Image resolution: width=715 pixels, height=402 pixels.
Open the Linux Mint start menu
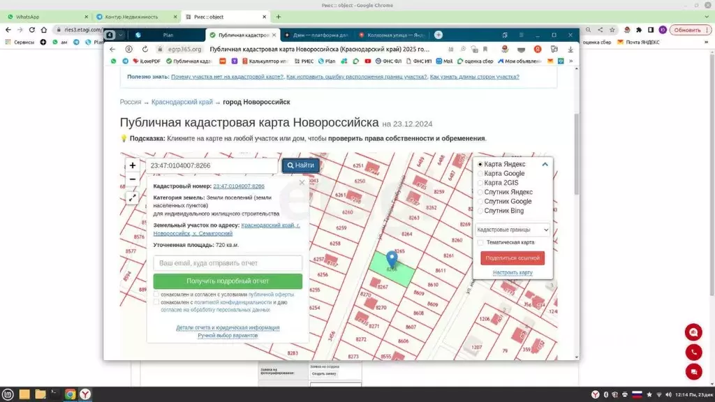pos(8,394)
